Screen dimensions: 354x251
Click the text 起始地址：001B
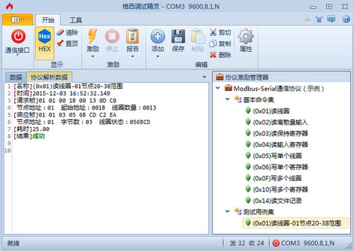point(83,108)
